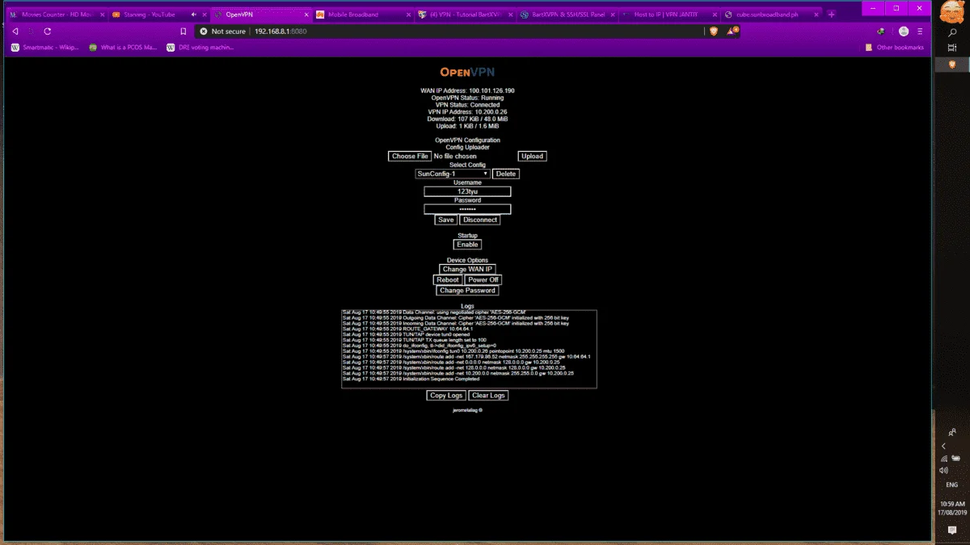
Task: Click the 'No file chosen' label
Action: click(x=455, y=156)
